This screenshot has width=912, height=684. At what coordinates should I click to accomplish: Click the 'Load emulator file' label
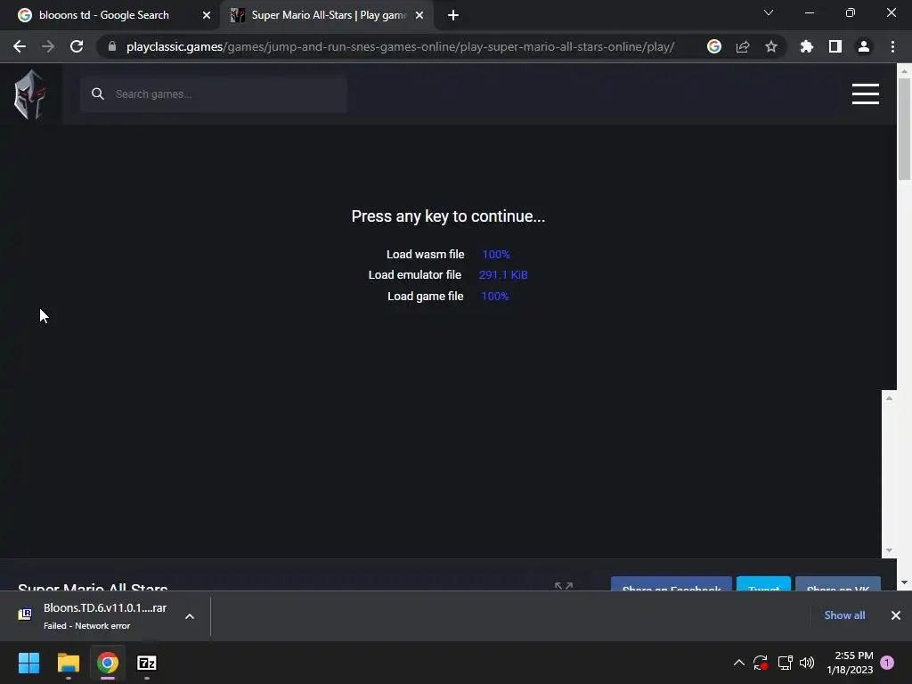tap(415, 274)
